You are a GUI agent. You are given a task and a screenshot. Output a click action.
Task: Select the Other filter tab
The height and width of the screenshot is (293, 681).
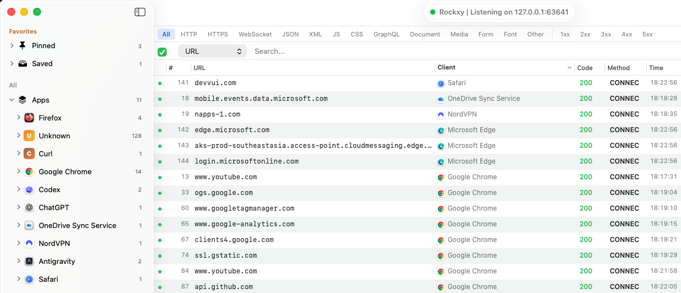click(x=536, y=34)
